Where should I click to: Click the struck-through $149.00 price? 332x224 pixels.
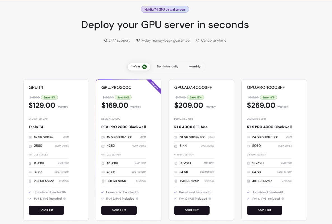35,97
